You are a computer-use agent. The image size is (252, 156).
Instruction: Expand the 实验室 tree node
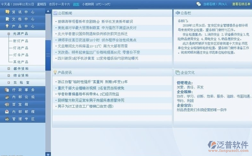coord(9,83)
